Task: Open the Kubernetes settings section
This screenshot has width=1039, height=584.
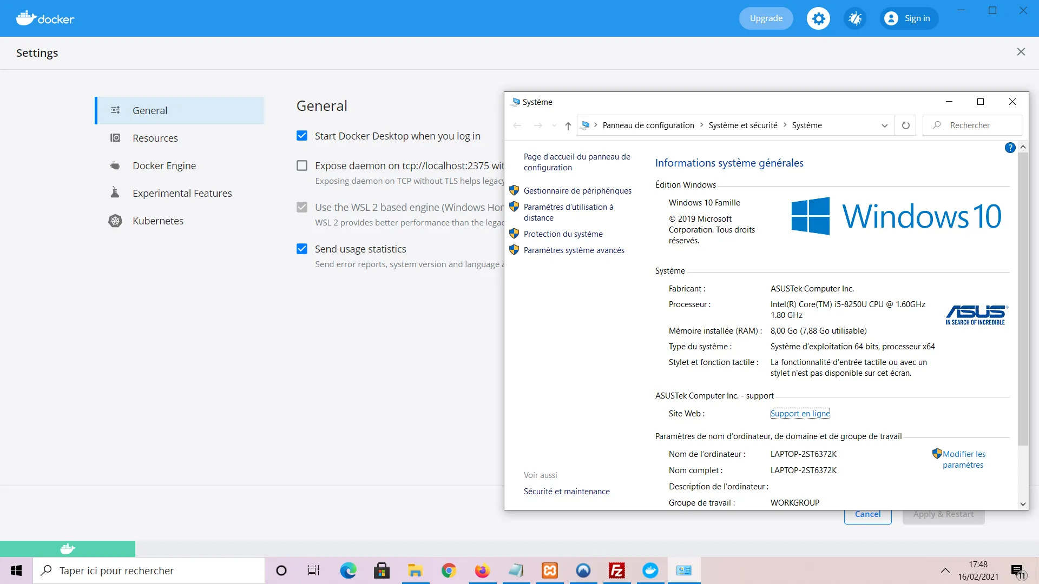Action: (x=158, y=221)
